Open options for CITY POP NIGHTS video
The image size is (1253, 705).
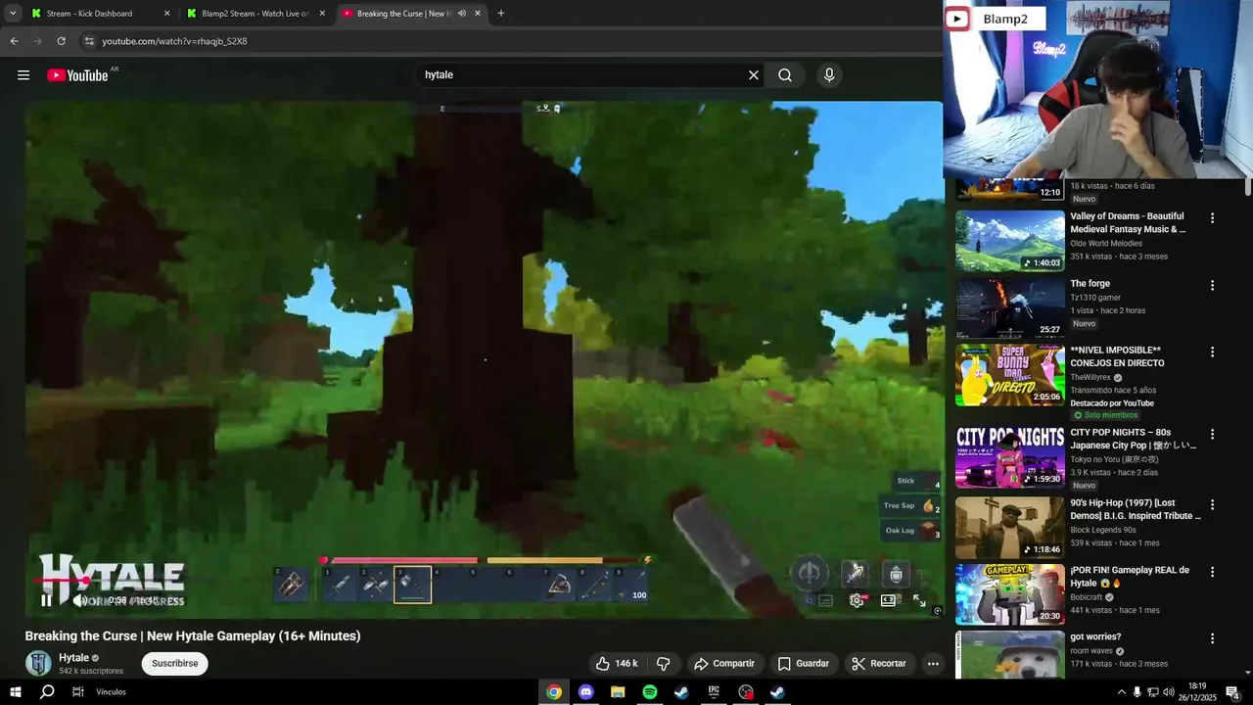point(1212,434)
